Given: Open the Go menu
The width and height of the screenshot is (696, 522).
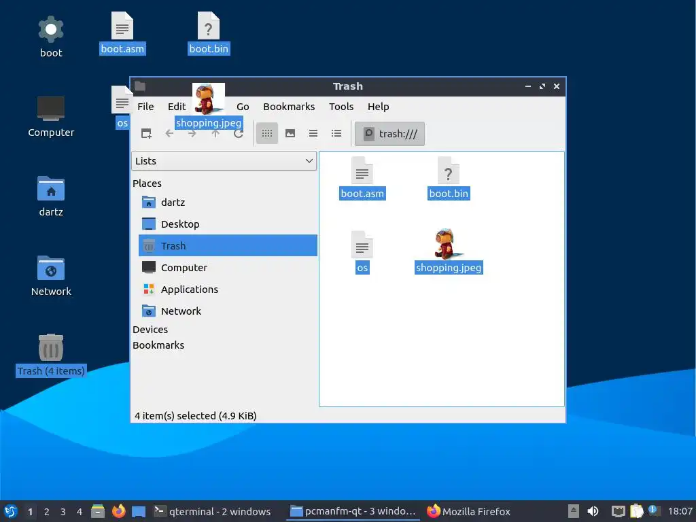Looking at the screenshot, I should (x=243, y=107).
